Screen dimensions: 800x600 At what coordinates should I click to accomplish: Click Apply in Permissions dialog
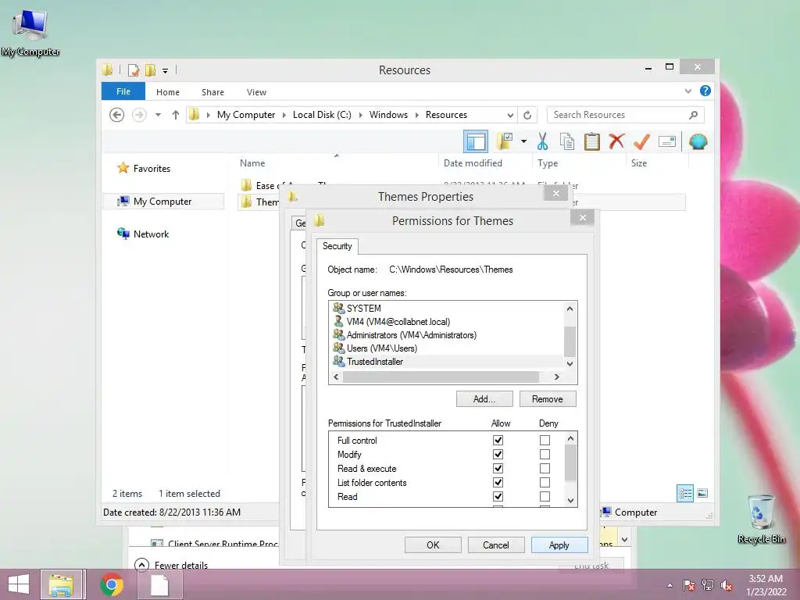pyautogui.click(x=559, y=545)
